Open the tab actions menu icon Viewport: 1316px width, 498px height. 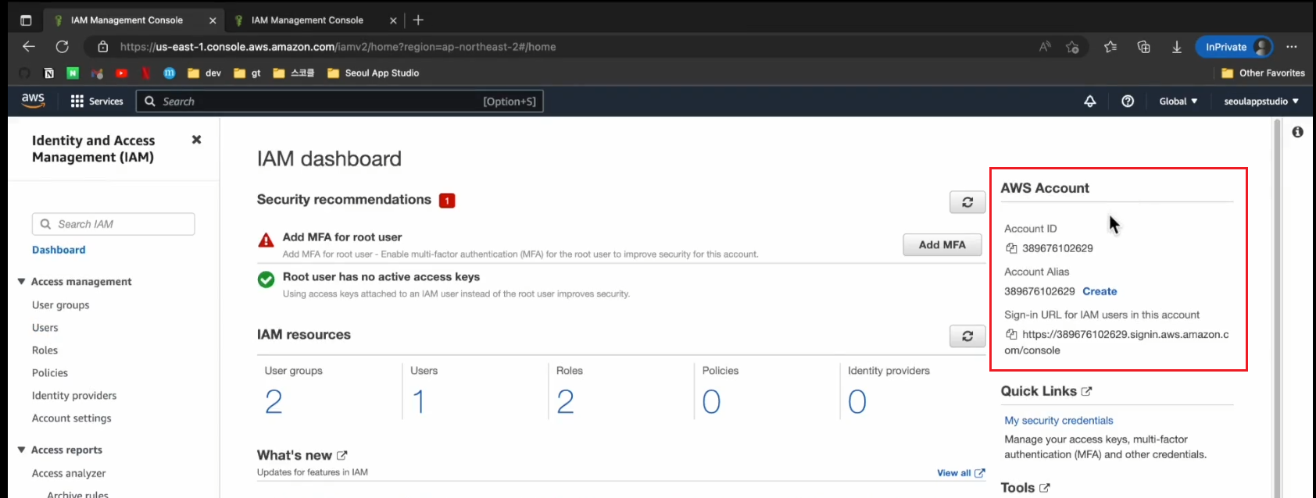coord(26,20)
